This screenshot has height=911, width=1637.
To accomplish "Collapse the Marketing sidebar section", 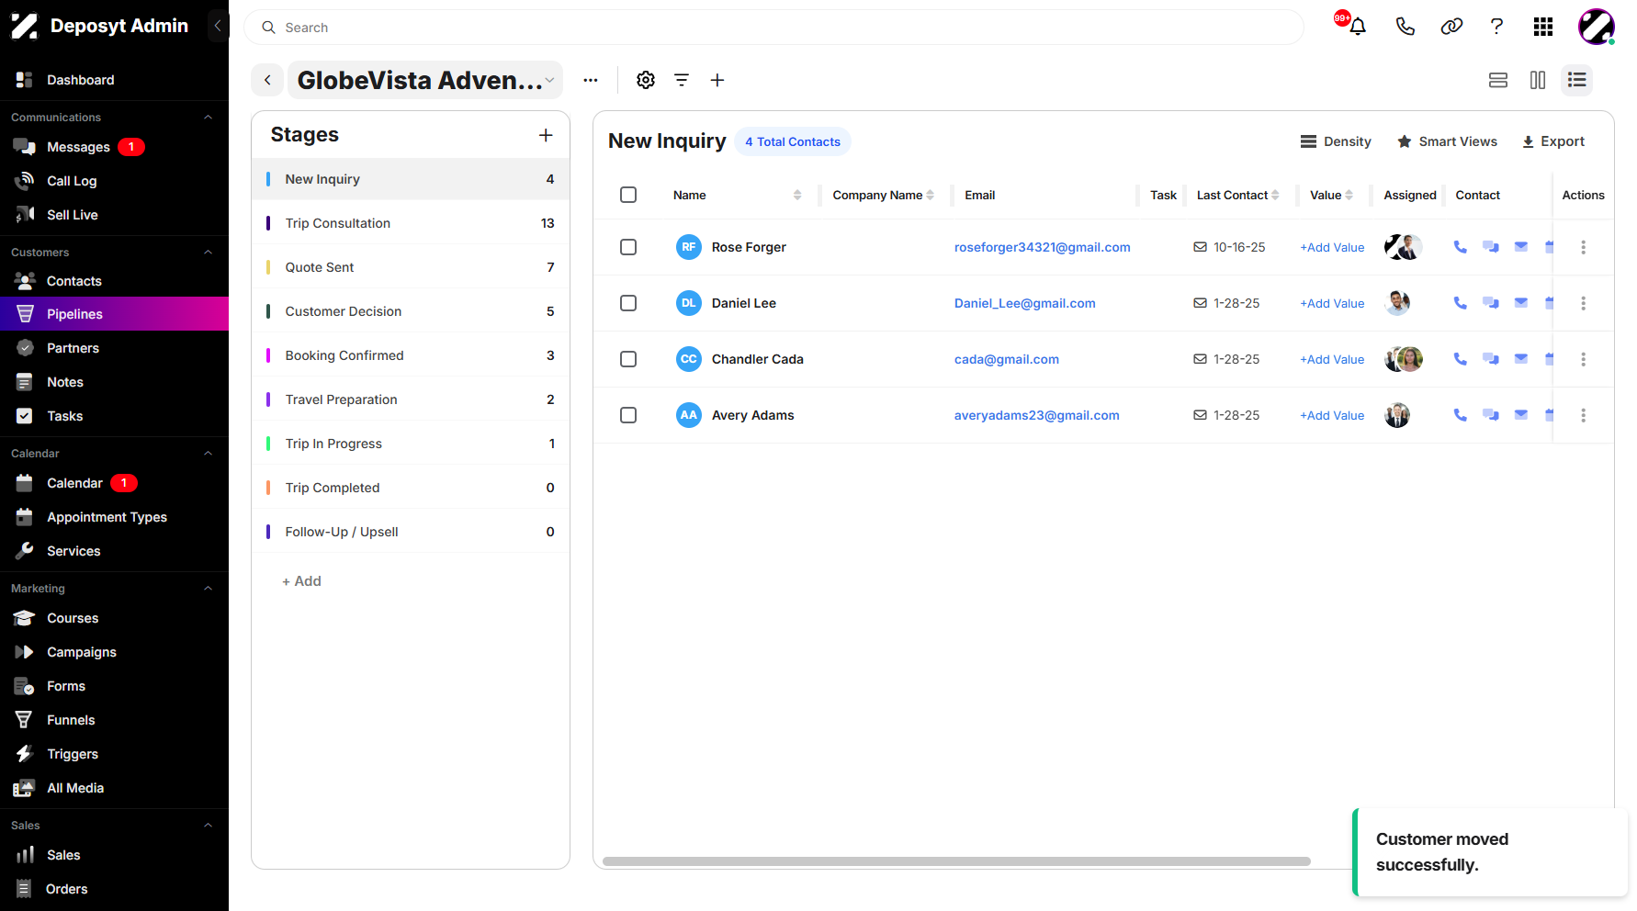I will 208,589.
